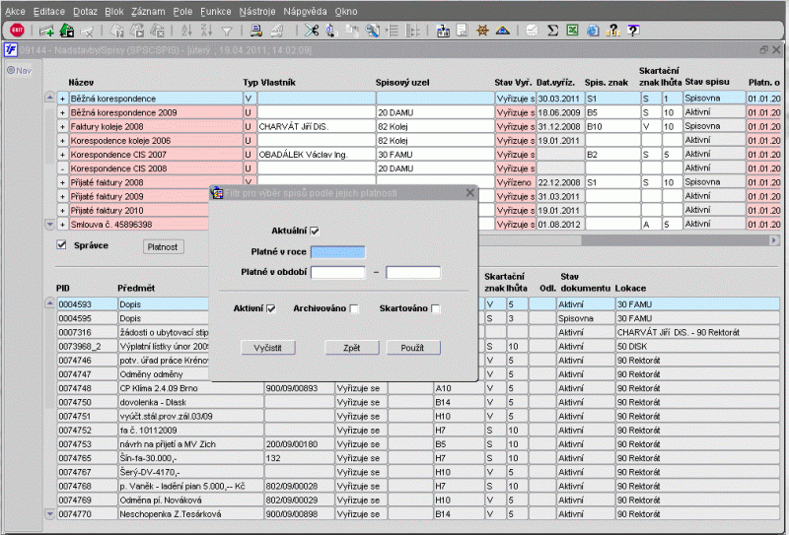789x535 pixels.
Task: Click the save to calendar disk icon
Action: (x=443, y=32)
